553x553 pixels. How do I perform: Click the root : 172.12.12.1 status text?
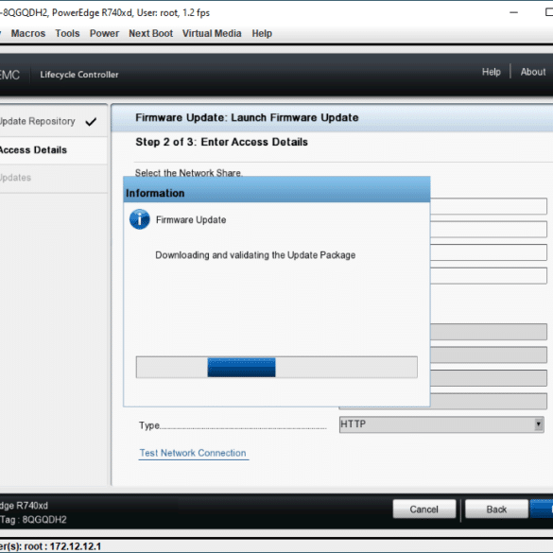(x=62, y=546)
